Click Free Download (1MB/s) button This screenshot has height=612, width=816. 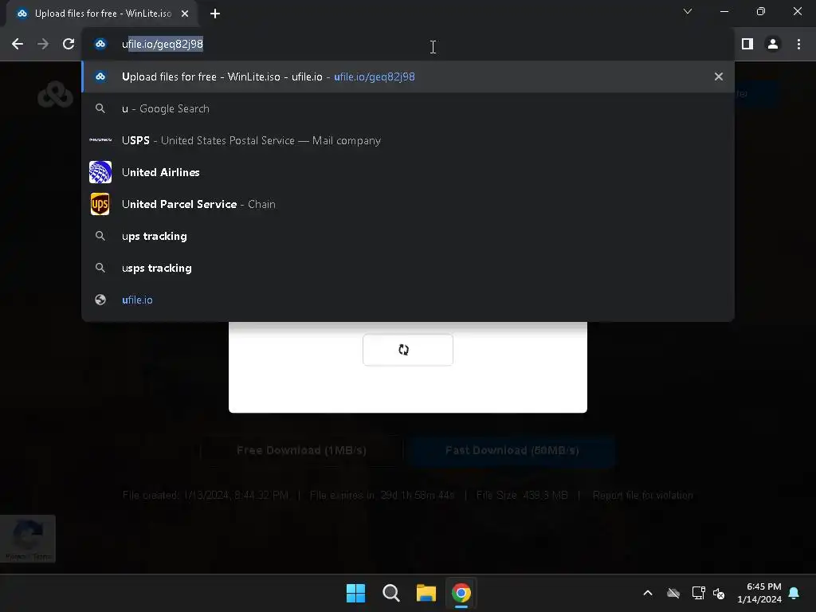pyautogui.click(x=301, y=450)
